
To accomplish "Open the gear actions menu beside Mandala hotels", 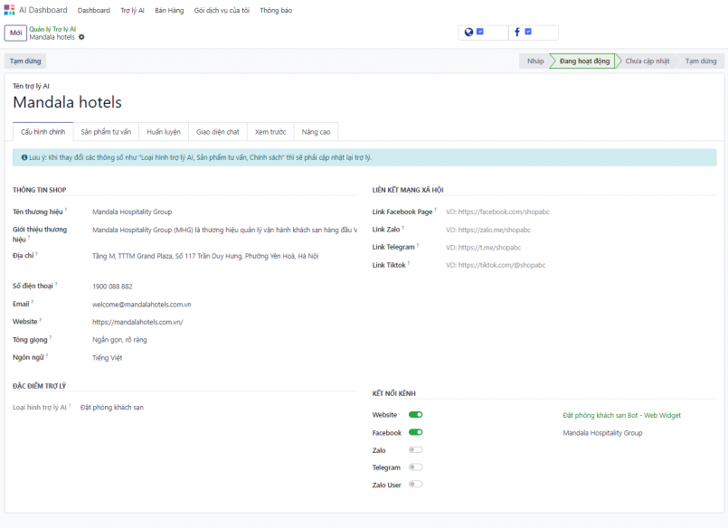I will tap(81, 37).
